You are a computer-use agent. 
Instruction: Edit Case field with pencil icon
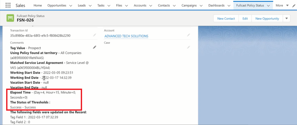click(189, 47)
